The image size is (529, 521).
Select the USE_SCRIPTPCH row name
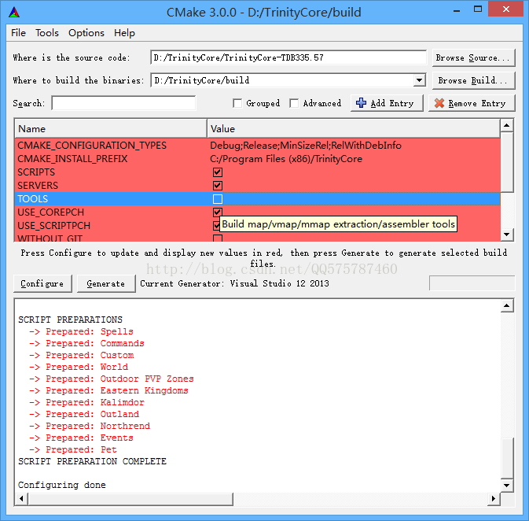point(54,225)
